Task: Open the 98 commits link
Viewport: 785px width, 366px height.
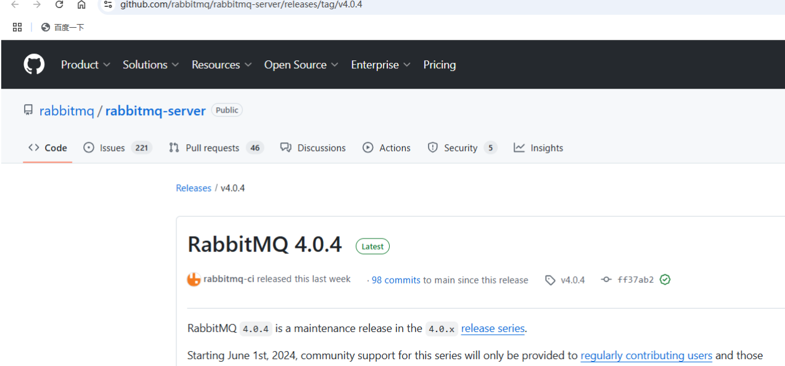Action: [396, 280]
